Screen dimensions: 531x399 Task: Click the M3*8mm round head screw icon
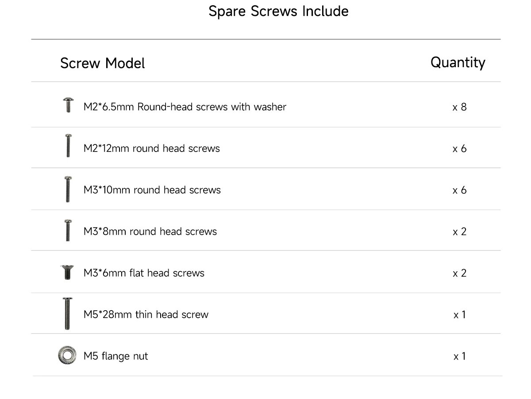[68, 230]
